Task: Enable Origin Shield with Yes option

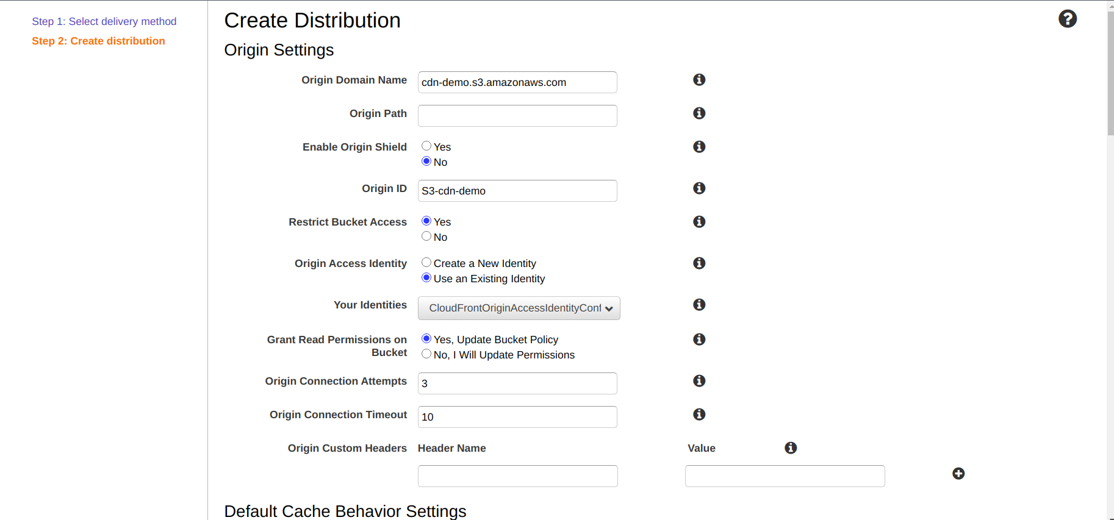Action: click(426, 146)
